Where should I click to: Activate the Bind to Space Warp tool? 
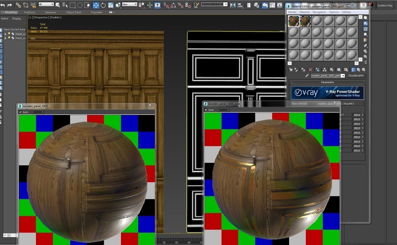pyautogui.click(x=33, y=5)
